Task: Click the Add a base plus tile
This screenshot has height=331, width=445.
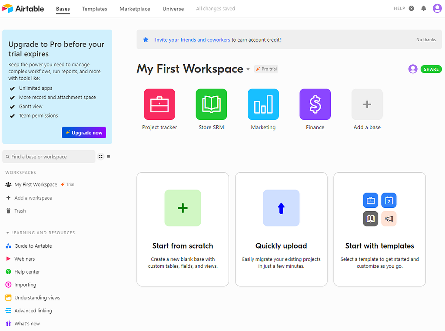Action: tap(367, 104)
